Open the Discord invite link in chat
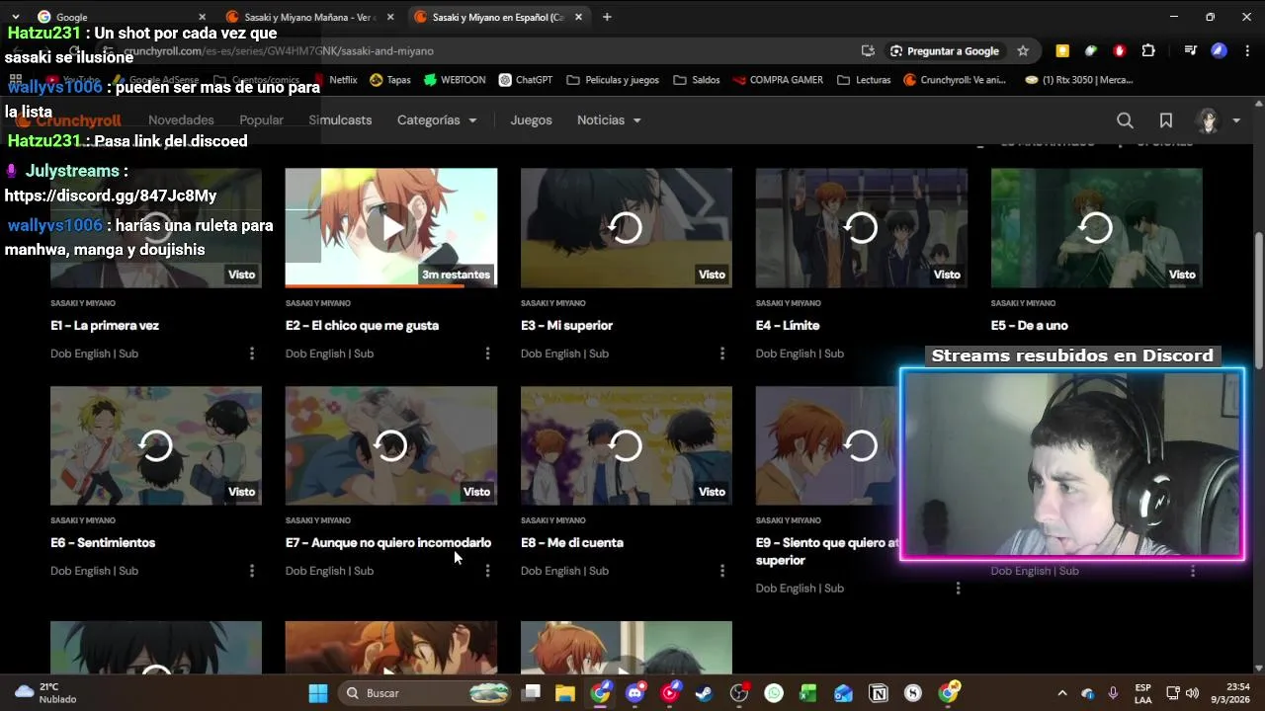This screenshot has height=711, width=1265. point(111,196)
